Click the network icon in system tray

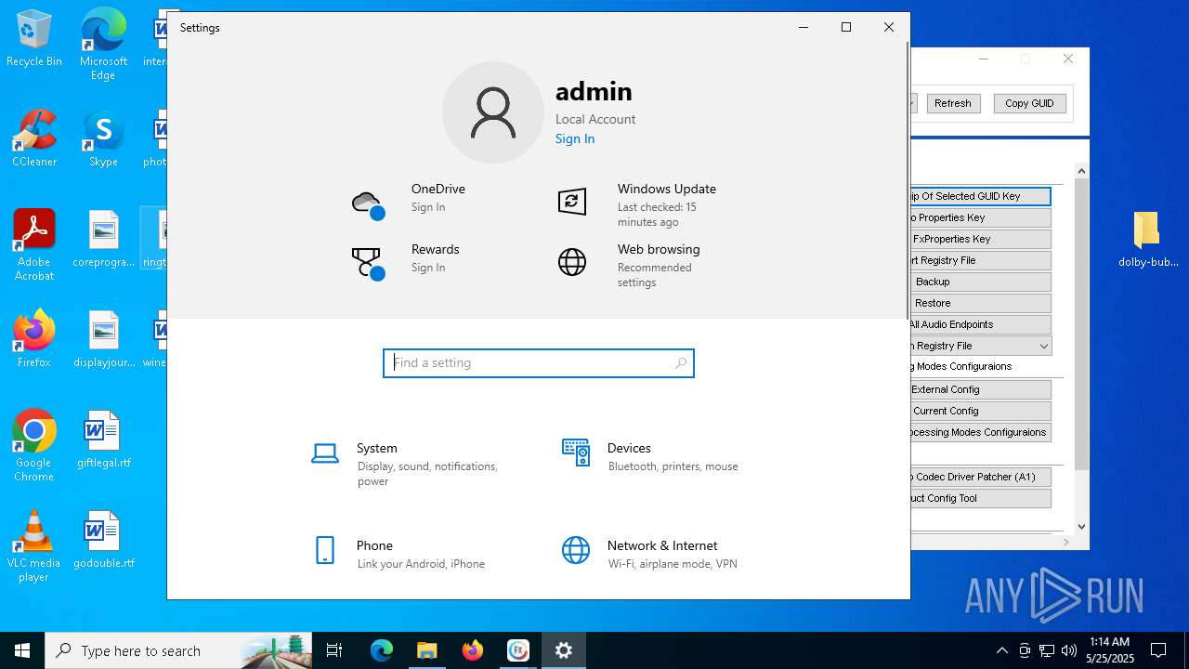(x=1047, y=650)
